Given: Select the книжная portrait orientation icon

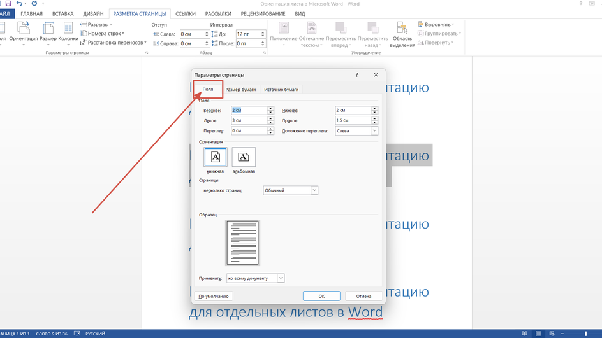Looking at the screenshot, I should [216, 157].
